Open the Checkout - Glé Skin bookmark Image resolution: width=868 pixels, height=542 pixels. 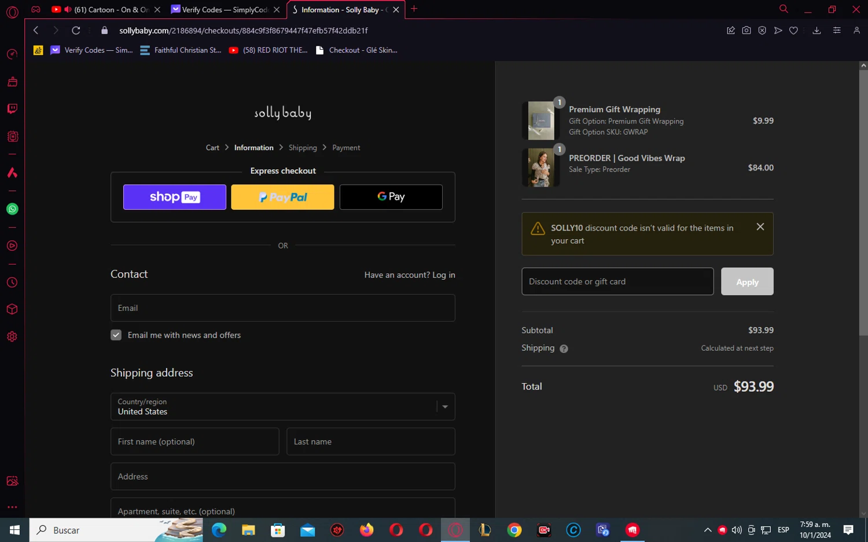(356, 50)
